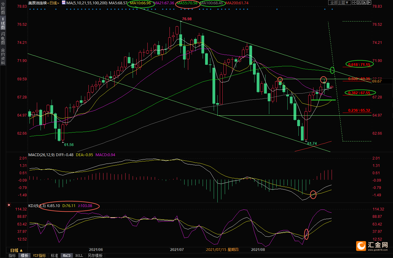Click the 另存模板 button
393x258 pixels.
[x=95, y=256]
